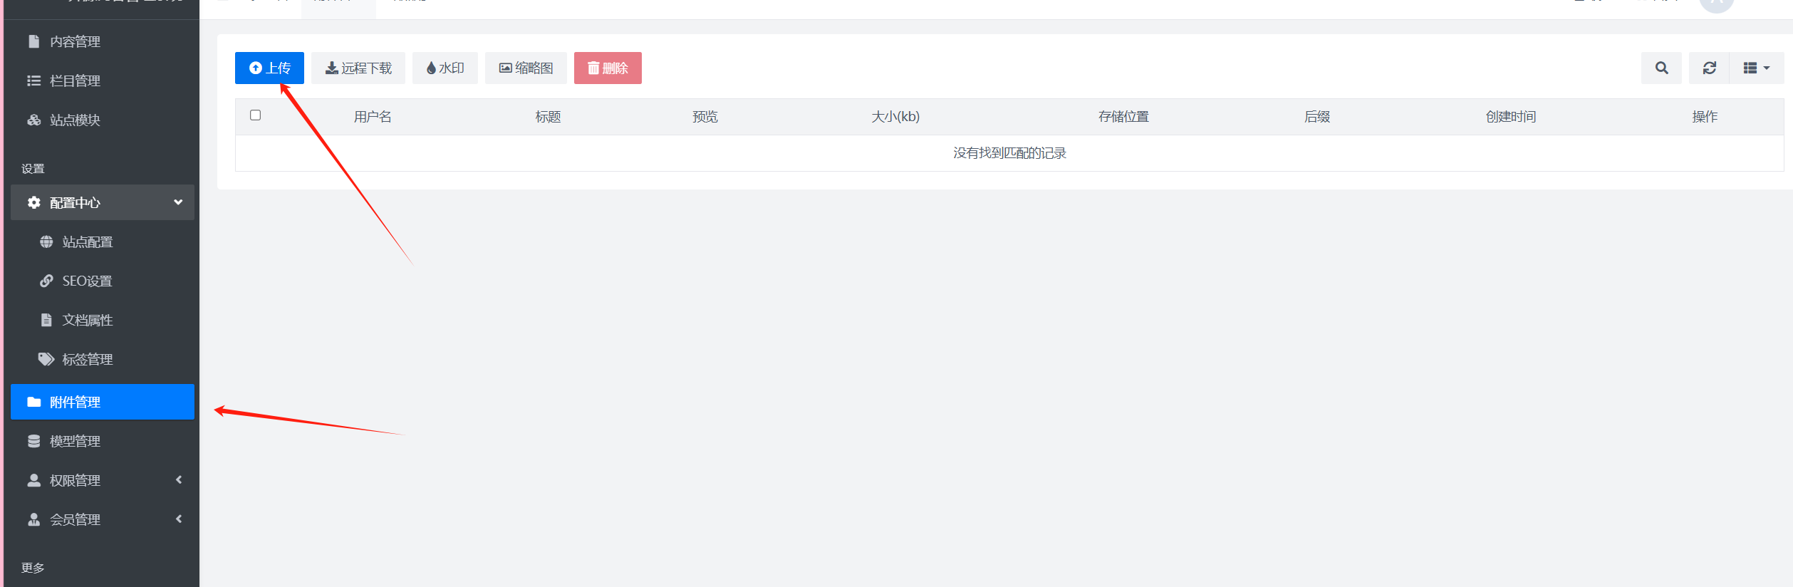Click the search magnifier icon
Viewport: 1793px width, 587px height.
tap(1661, 68)
